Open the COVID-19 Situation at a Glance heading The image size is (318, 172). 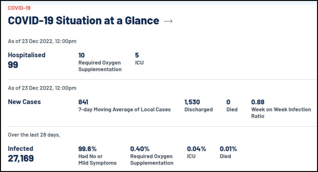(83, 21)
